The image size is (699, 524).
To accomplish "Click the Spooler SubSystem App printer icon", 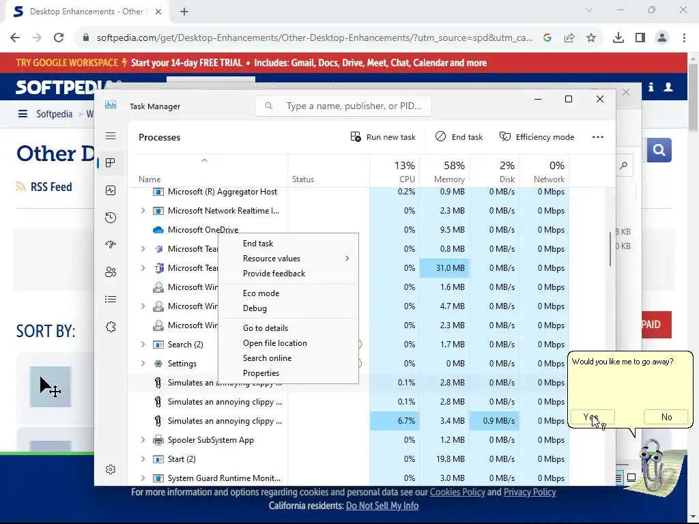I will coord(158,440).
